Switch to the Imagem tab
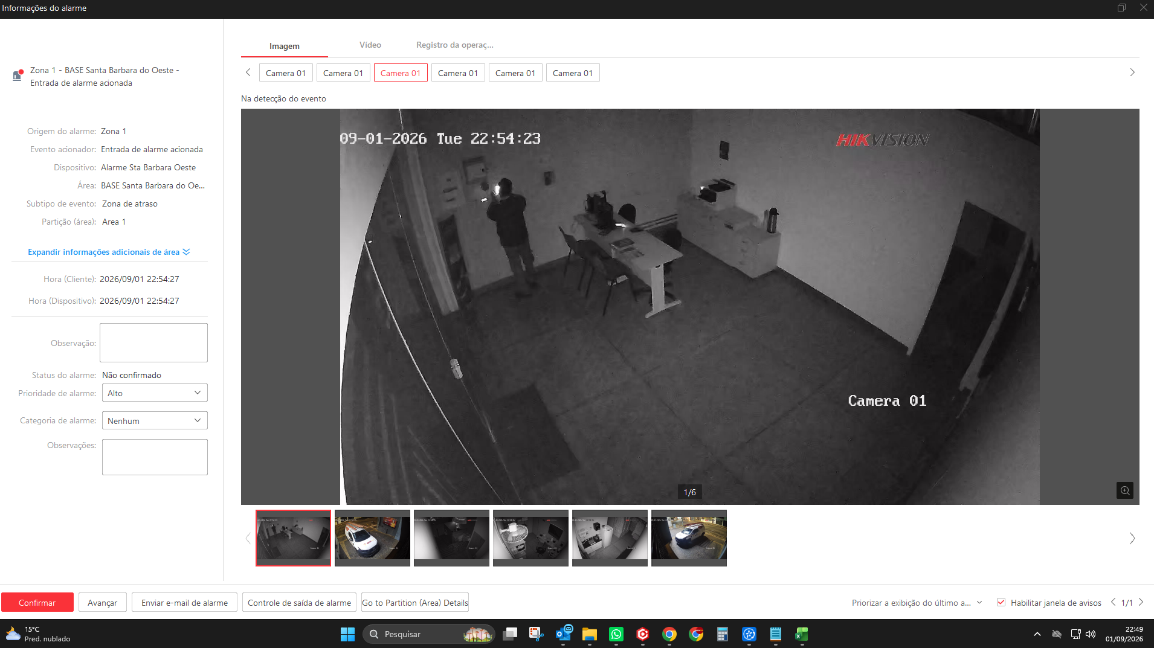Viewport: 1154px width, 648px height. click(285, 46)
